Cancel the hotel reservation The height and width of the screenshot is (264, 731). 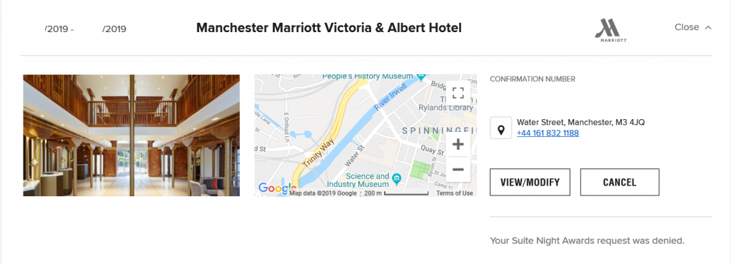pyautogui.click(x=620, y=182)
